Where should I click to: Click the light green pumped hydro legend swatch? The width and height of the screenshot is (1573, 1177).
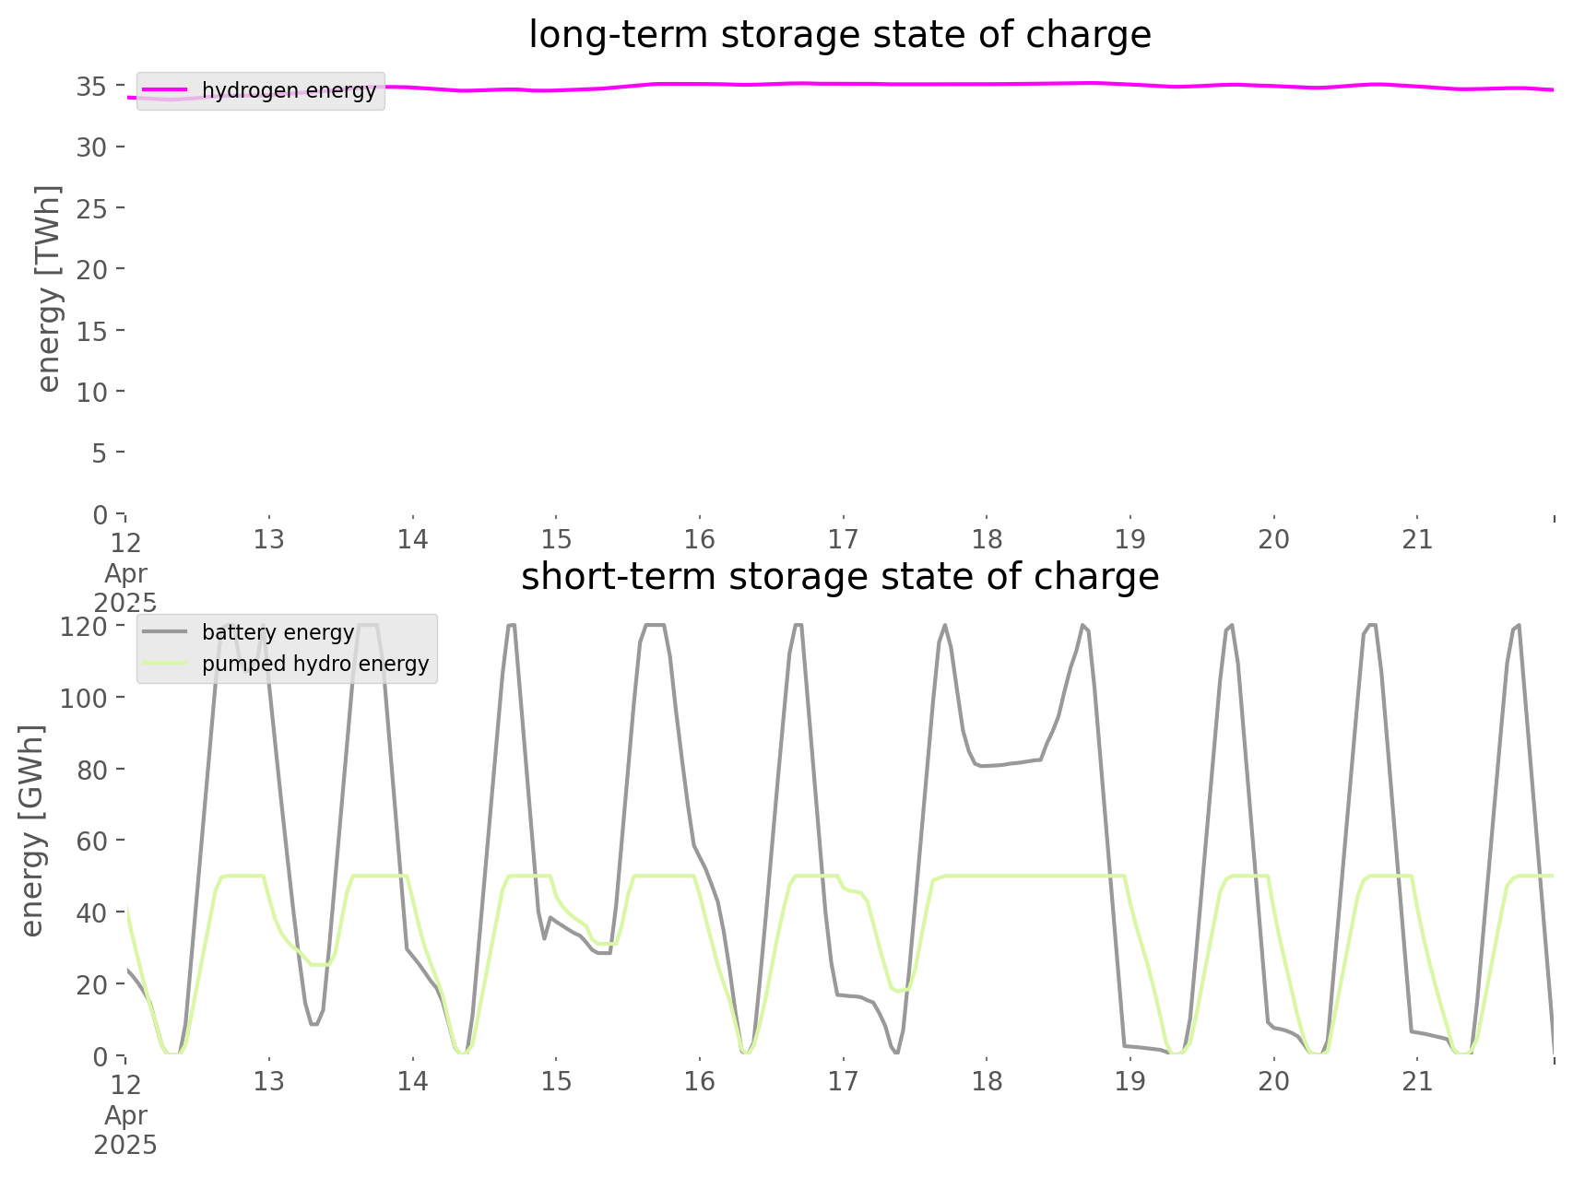point(166,663)
